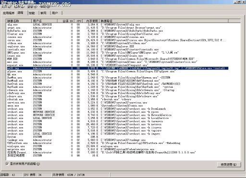246x178 pixels.
Task: Select the KMPlayer.exe process row
Action: pyautogui.click(x=117, y=53)
